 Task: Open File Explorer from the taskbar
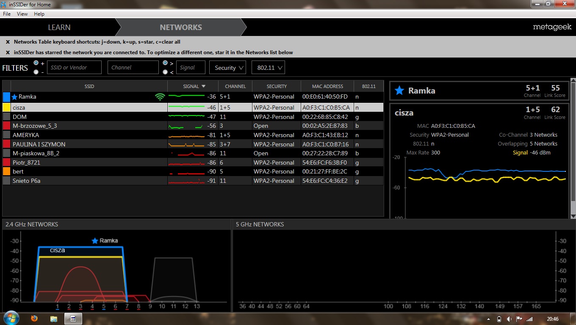click(x=54, y=318)
